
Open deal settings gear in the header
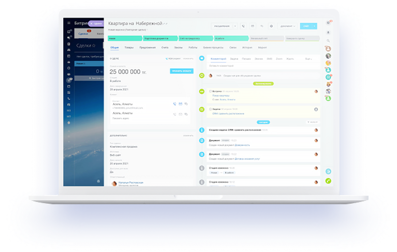coord(271,26)
